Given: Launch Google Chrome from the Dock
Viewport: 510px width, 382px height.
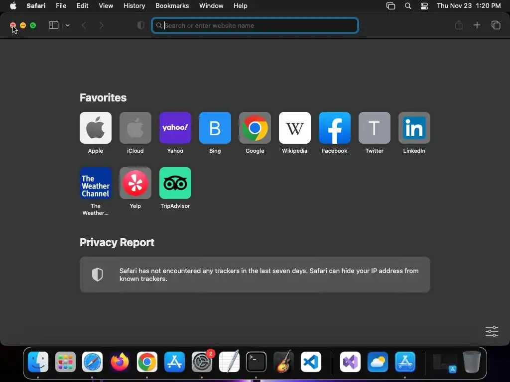Looking at the screenshot, I should pos(147,362).
